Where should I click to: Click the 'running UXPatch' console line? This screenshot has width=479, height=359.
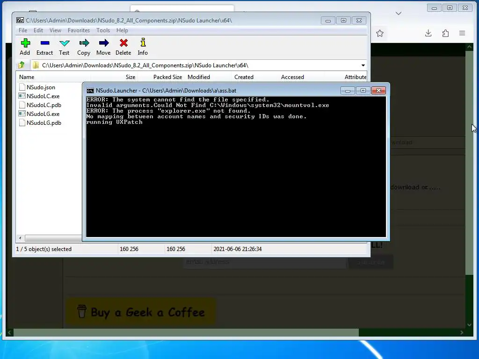pyautogui.click(x=115, y=122)
